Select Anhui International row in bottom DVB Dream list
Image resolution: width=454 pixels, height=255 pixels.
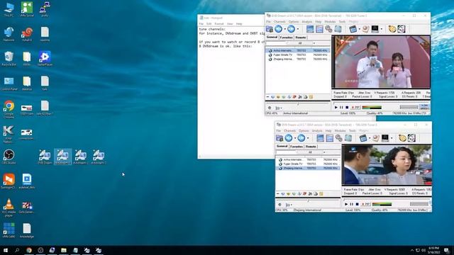click(x=308, y=159)
